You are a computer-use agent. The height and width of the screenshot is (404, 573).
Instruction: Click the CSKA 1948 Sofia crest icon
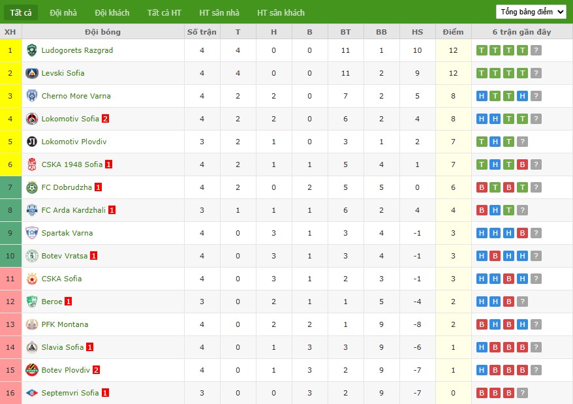pyautogui.click(x=31, y=164)
